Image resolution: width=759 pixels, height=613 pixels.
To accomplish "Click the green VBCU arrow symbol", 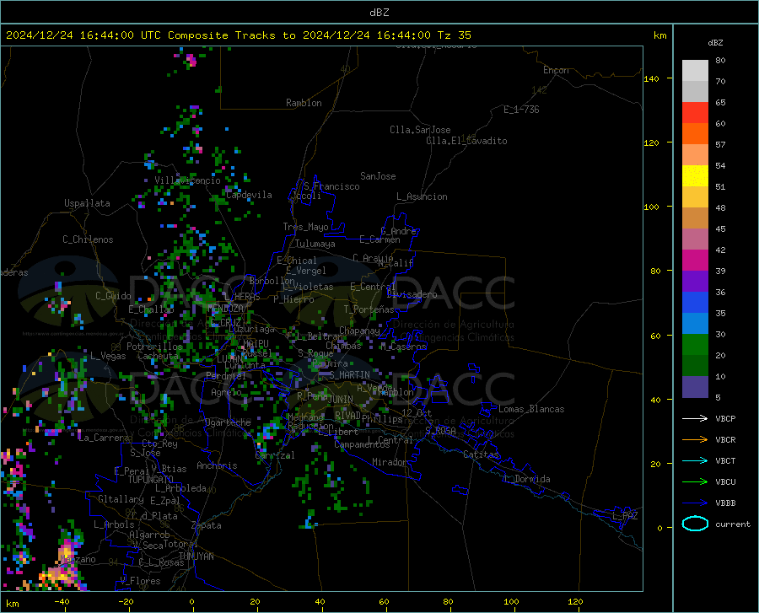I will tap(695, 482).
